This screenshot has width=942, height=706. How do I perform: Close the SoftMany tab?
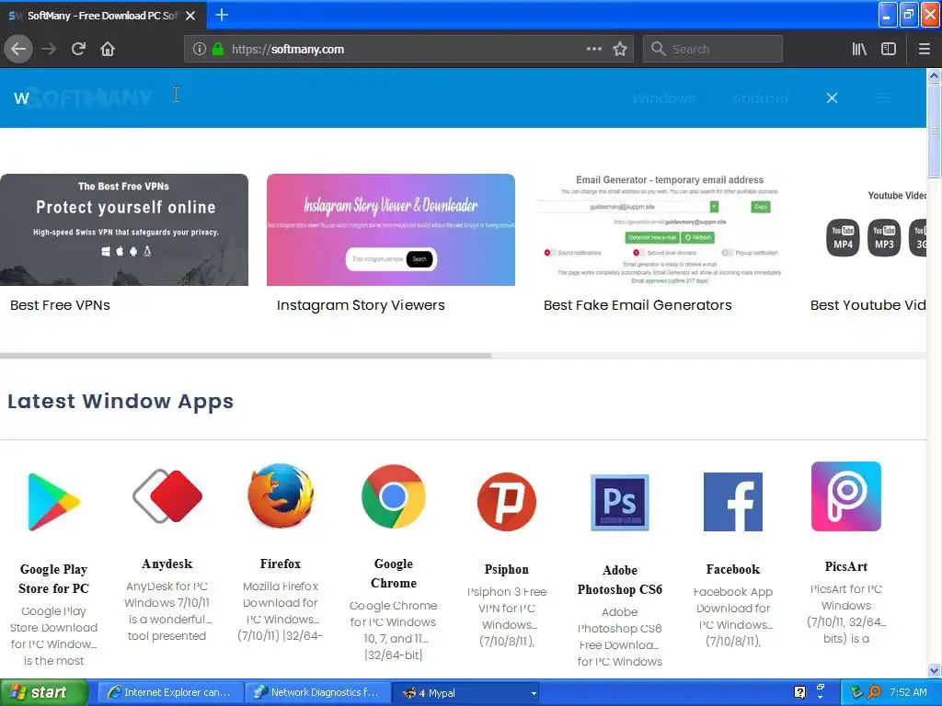[190, 16]
